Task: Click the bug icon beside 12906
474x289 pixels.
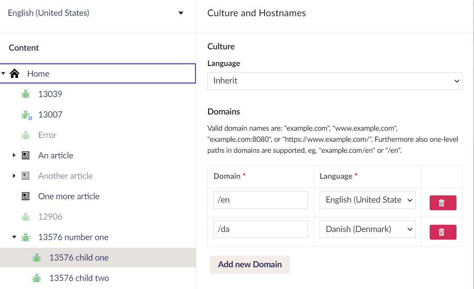Action: (x=26, y=217)
